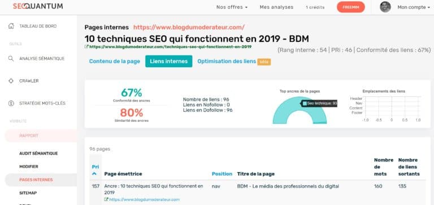This screenshot has height=205, width=434.
Task: Switch to Contenu de la page tab
Action: click(115, 61)
